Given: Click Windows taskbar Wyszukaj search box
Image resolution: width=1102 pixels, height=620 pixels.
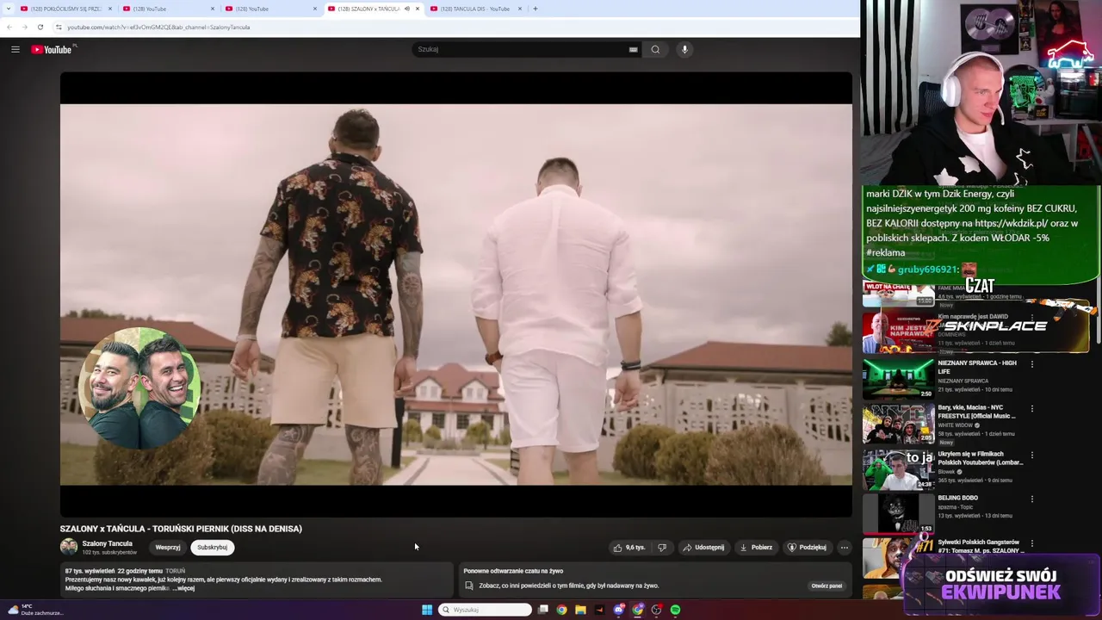Looking at the screenshot, I should [486, 610].
